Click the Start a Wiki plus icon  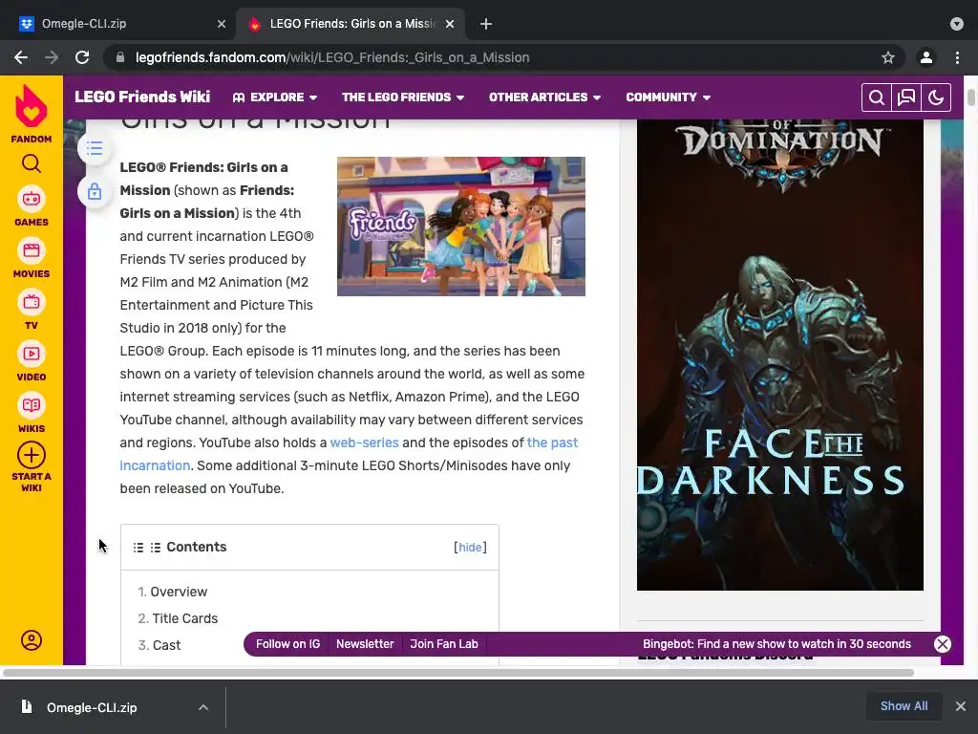point(32,455)
